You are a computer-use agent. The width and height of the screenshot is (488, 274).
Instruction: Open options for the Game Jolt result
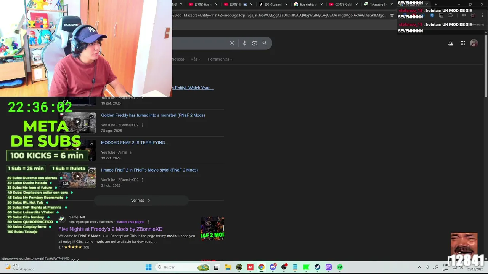pyautogui.click(x=148, y=222)
